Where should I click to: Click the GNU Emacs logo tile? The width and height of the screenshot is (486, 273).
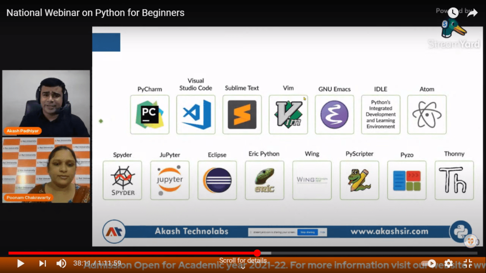click(x=335, y=115)
